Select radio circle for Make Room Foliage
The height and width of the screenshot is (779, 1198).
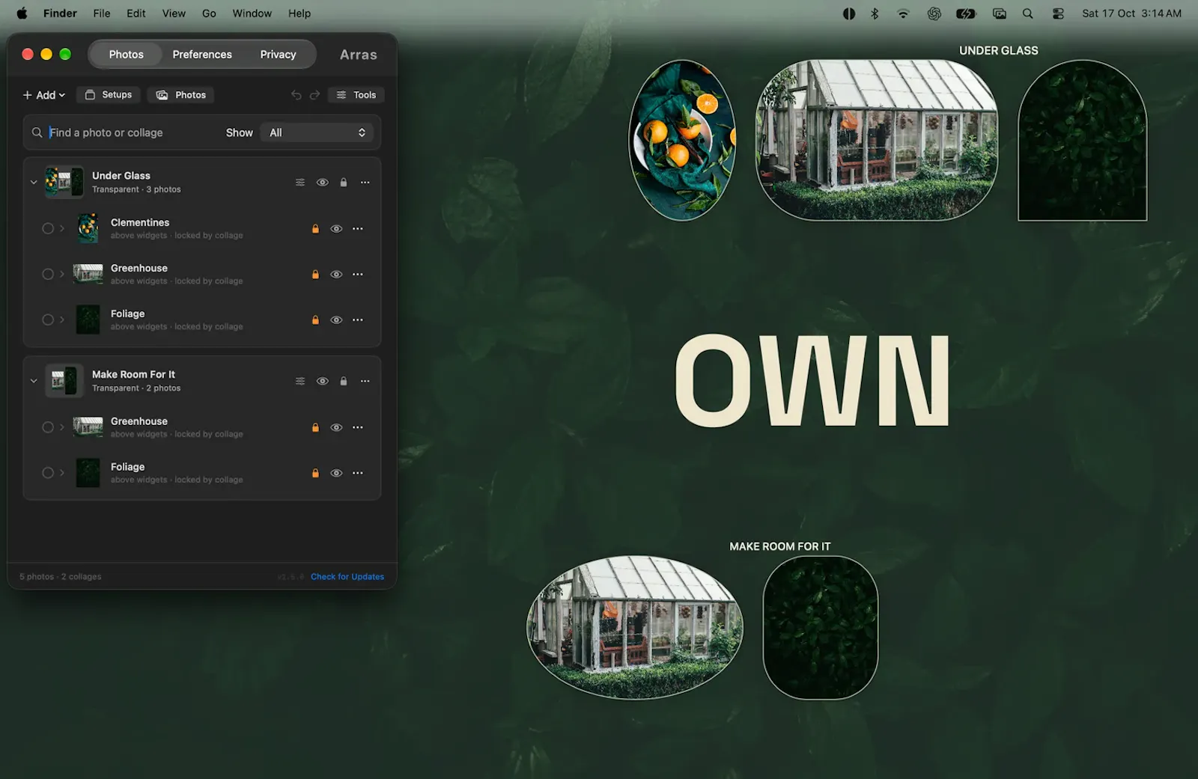pos(48,473)
